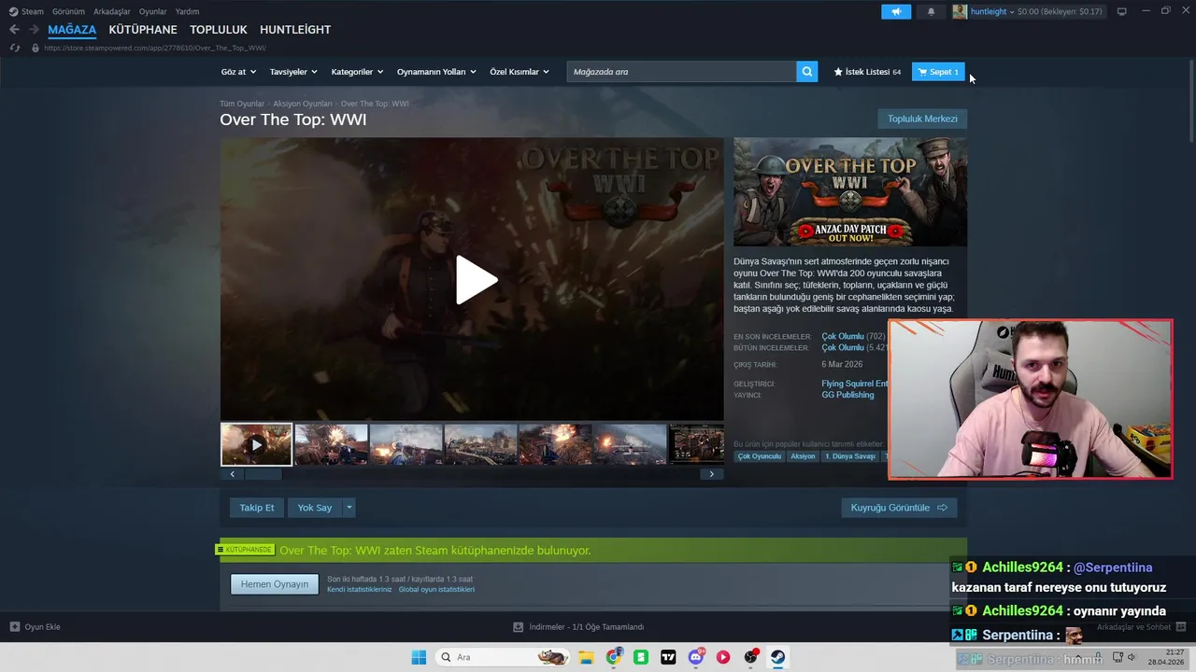Open the İstek Listesi wishlist
1196x672 pixels.
click(867, 72)
